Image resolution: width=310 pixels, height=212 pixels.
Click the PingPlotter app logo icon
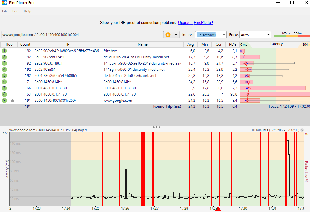(x=5, y=2)
